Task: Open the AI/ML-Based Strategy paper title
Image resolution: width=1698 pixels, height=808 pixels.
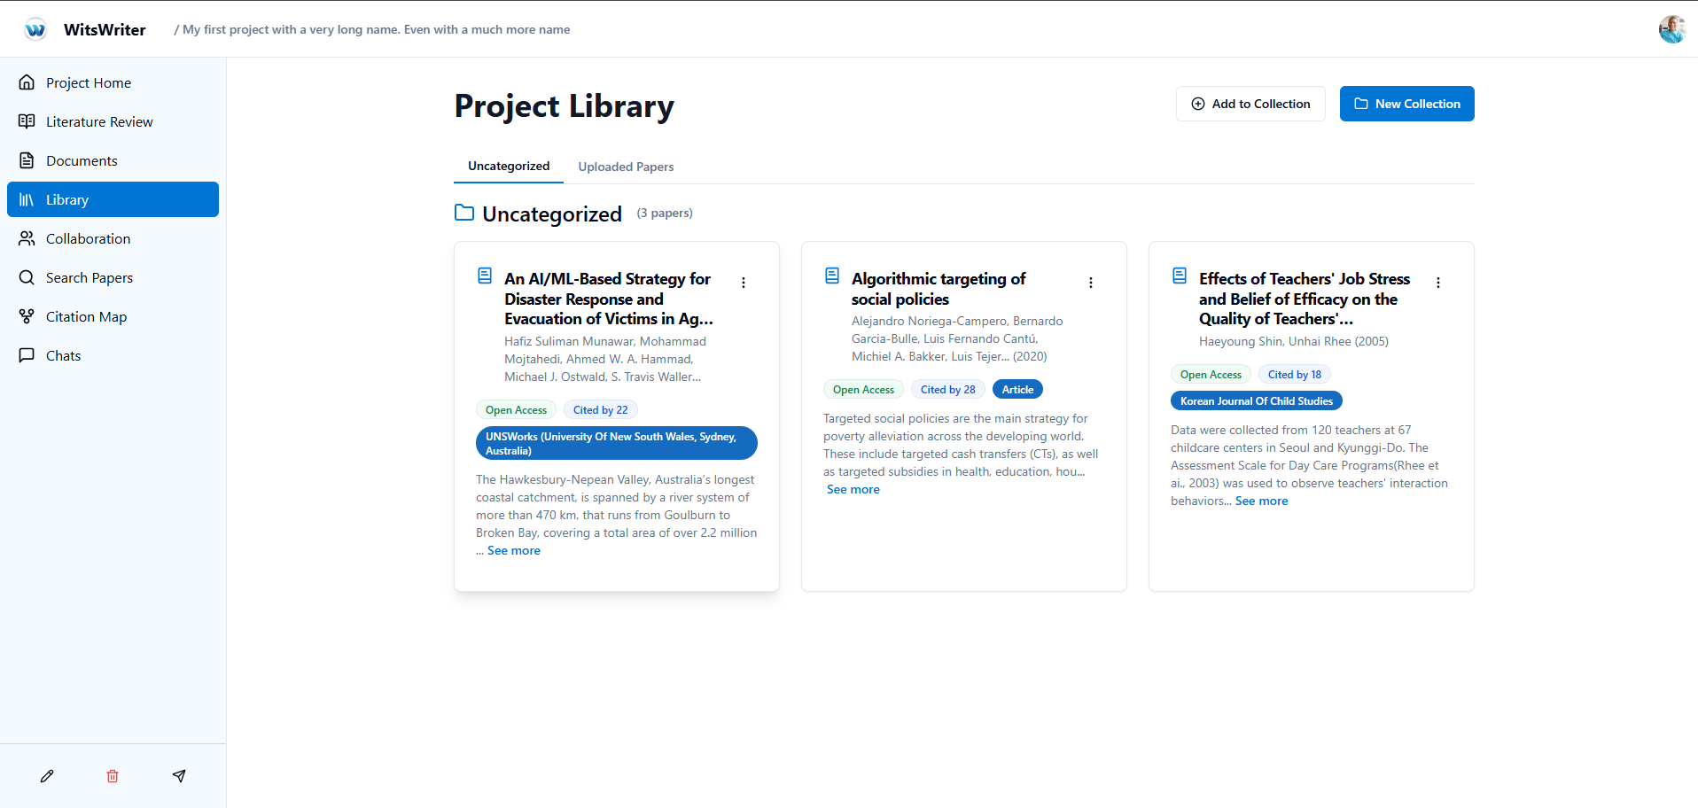Action: (609, 299)
